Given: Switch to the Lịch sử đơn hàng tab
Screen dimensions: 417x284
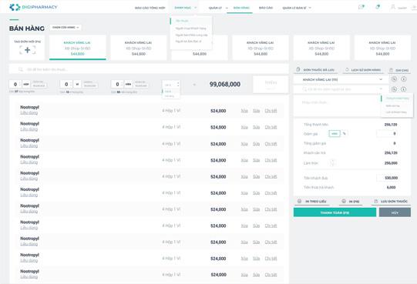Looking at the screenshot, I should [363, 70].
